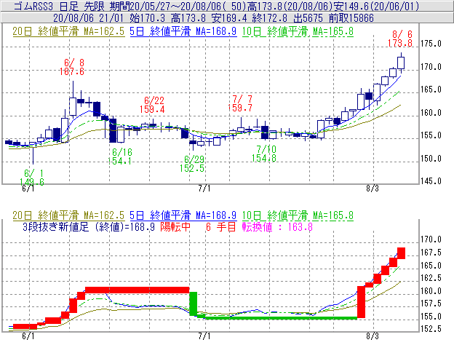Select lower chart legend 5日 終値平滑 MA=168.9
The height and width of the screenshot is (345, 454).
(x=183, y=215)
